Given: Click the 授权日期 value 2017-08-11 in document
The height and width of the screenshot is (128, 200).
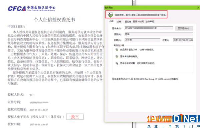Looking at the screenshot, I should [39, 125].
